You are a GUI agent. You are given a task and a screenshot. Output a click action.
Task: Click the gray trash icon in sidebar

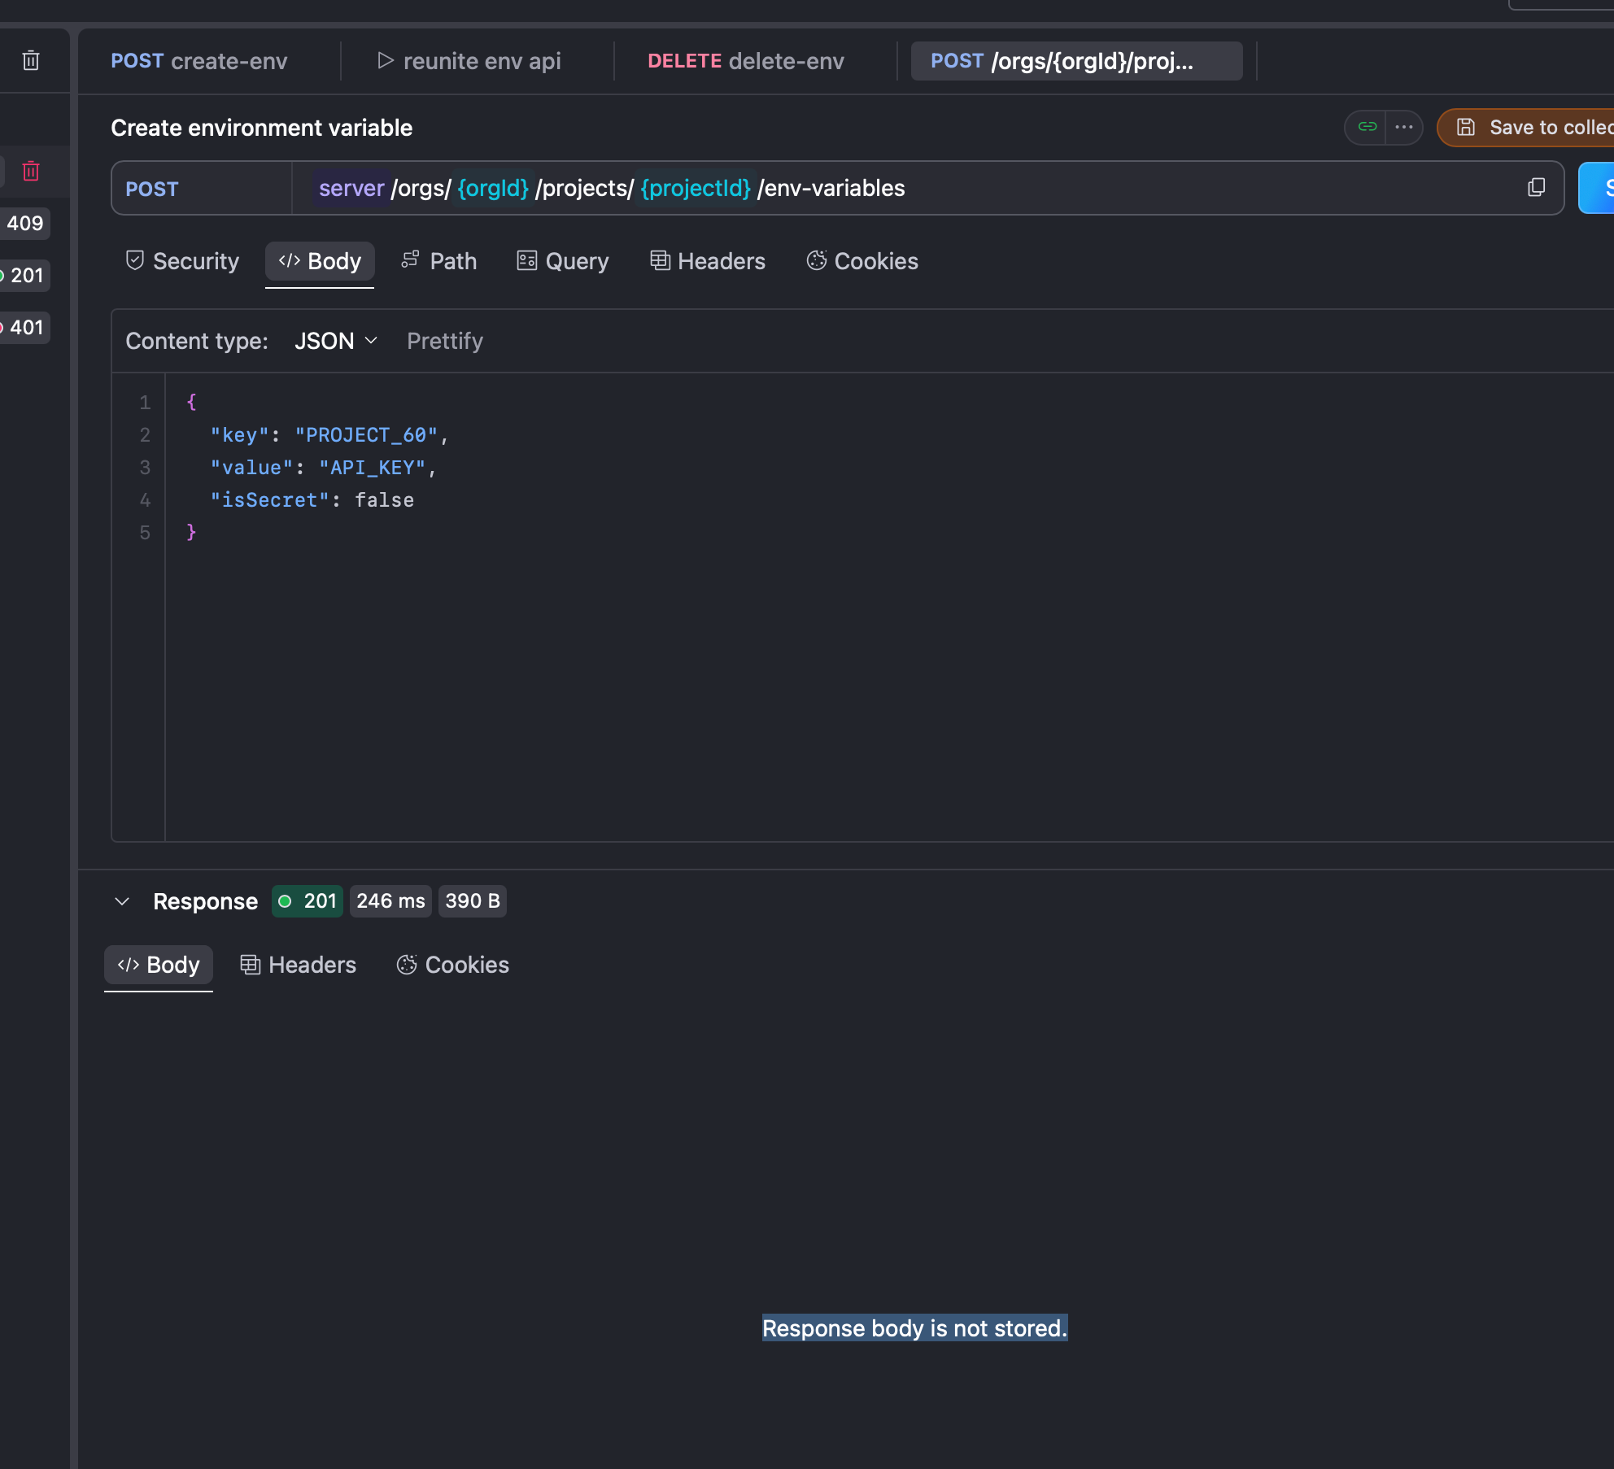pyautogui.click(x=31, y=61)
